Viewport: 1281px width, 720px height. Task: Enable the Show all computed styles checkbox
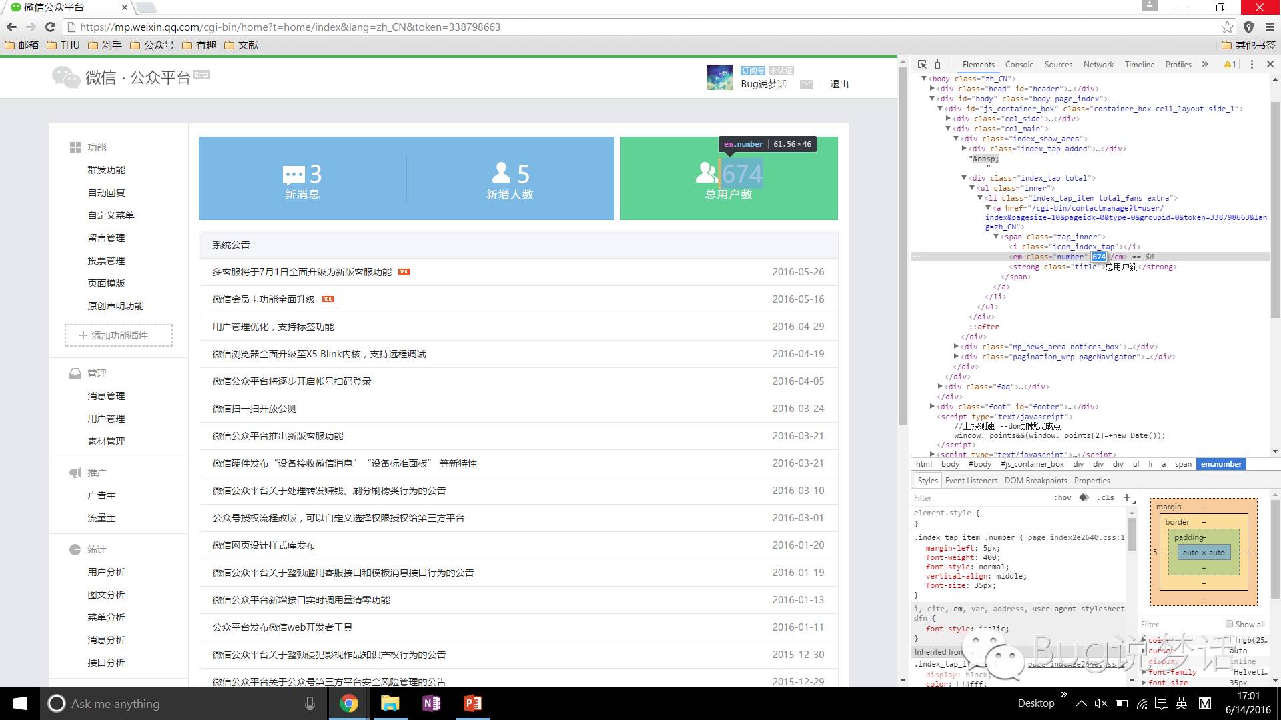pos(1229,624)
